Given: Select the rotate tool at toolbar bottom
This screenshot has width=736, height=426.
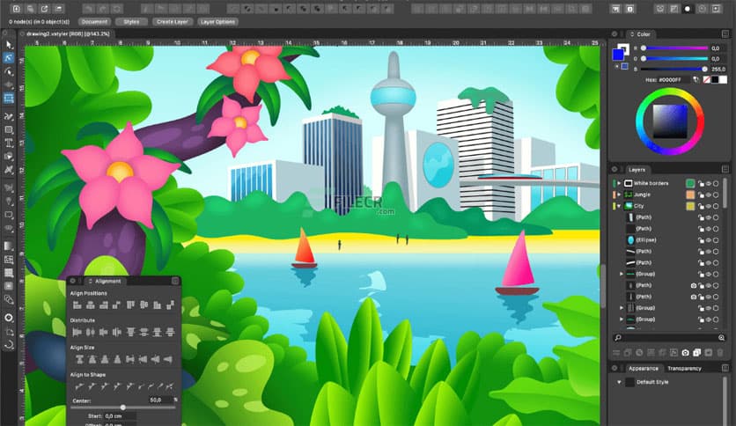Looking at the screenshot, I should click(9, 345).
